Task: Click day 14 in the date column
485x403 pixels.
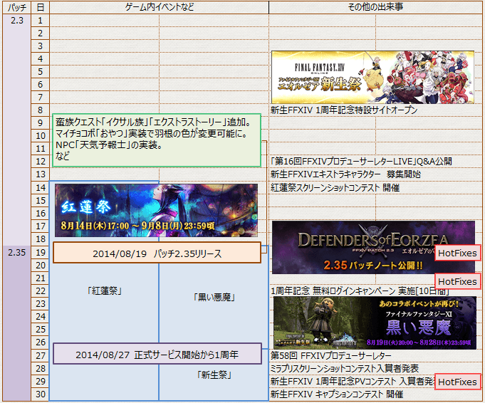Action: [x=40, y=188]
